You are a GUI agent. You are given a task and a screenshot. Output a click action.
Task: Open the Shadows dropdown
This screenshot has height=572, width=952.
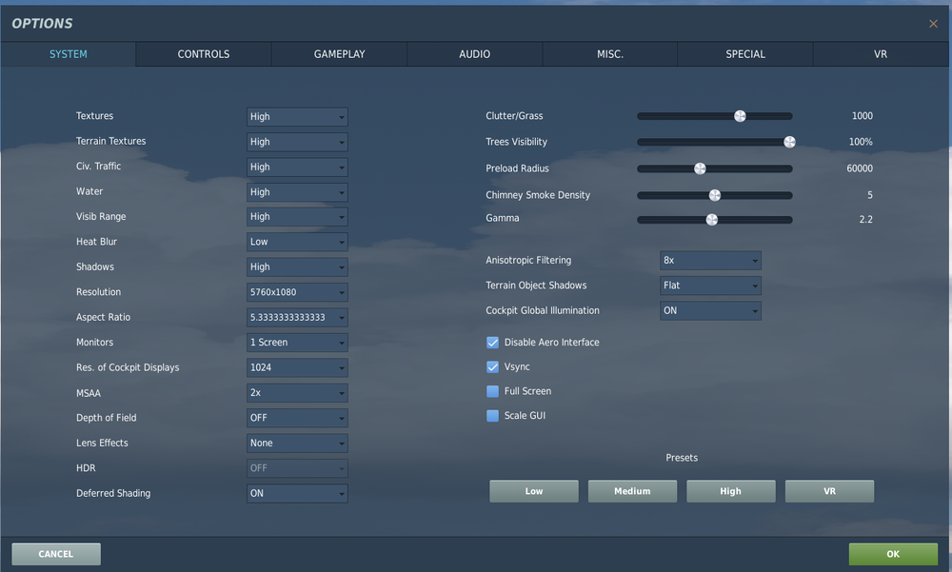coord(297,267)
